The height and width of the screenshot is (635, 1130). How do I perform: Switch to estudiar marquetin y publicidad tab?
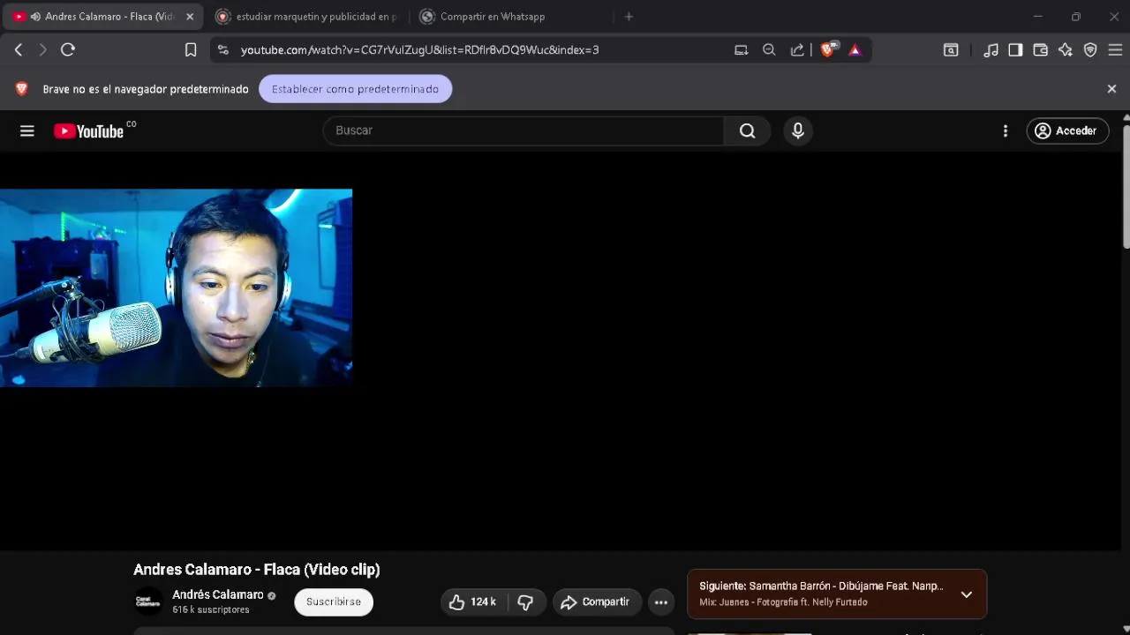click(x=309, y=17)
